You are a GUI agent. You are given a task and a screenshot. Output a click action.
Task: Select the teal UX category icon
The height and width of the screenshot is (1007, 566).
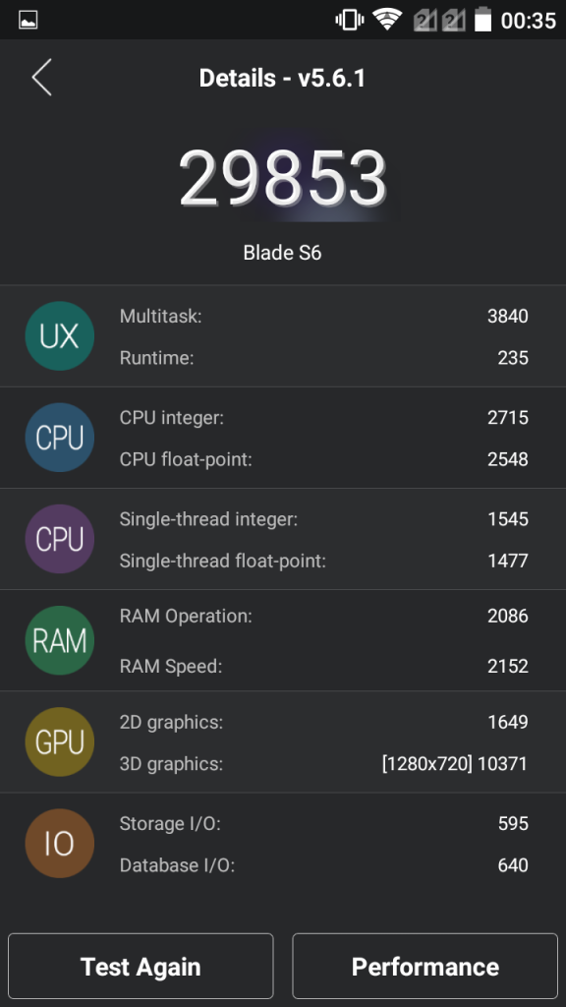point(60,336)
